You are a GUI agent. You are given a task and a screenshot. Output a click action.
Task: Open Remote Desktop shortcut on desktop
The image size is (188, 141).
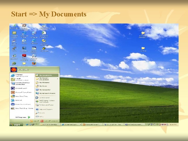click(34, 57)
